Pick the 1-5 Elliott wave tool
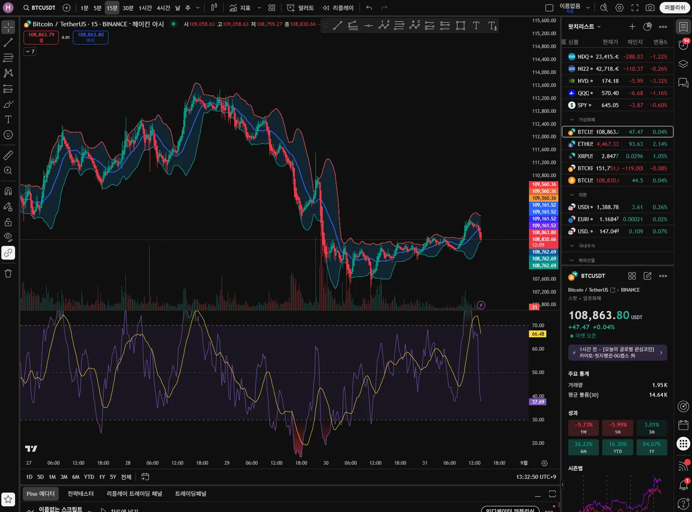 [x=384, y=26]
